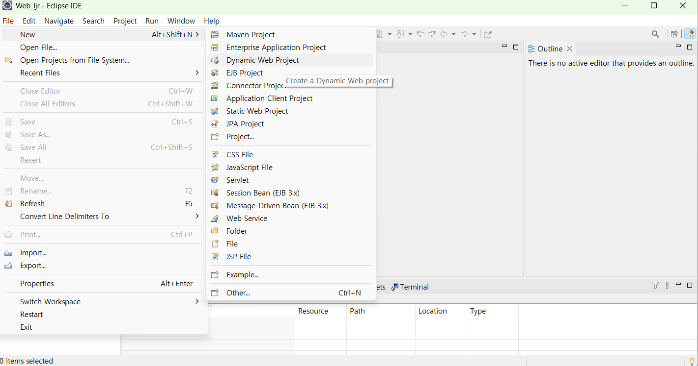Pick EJB Project in submenu
This screenshot has width=698, height=366.
(291, 73)
